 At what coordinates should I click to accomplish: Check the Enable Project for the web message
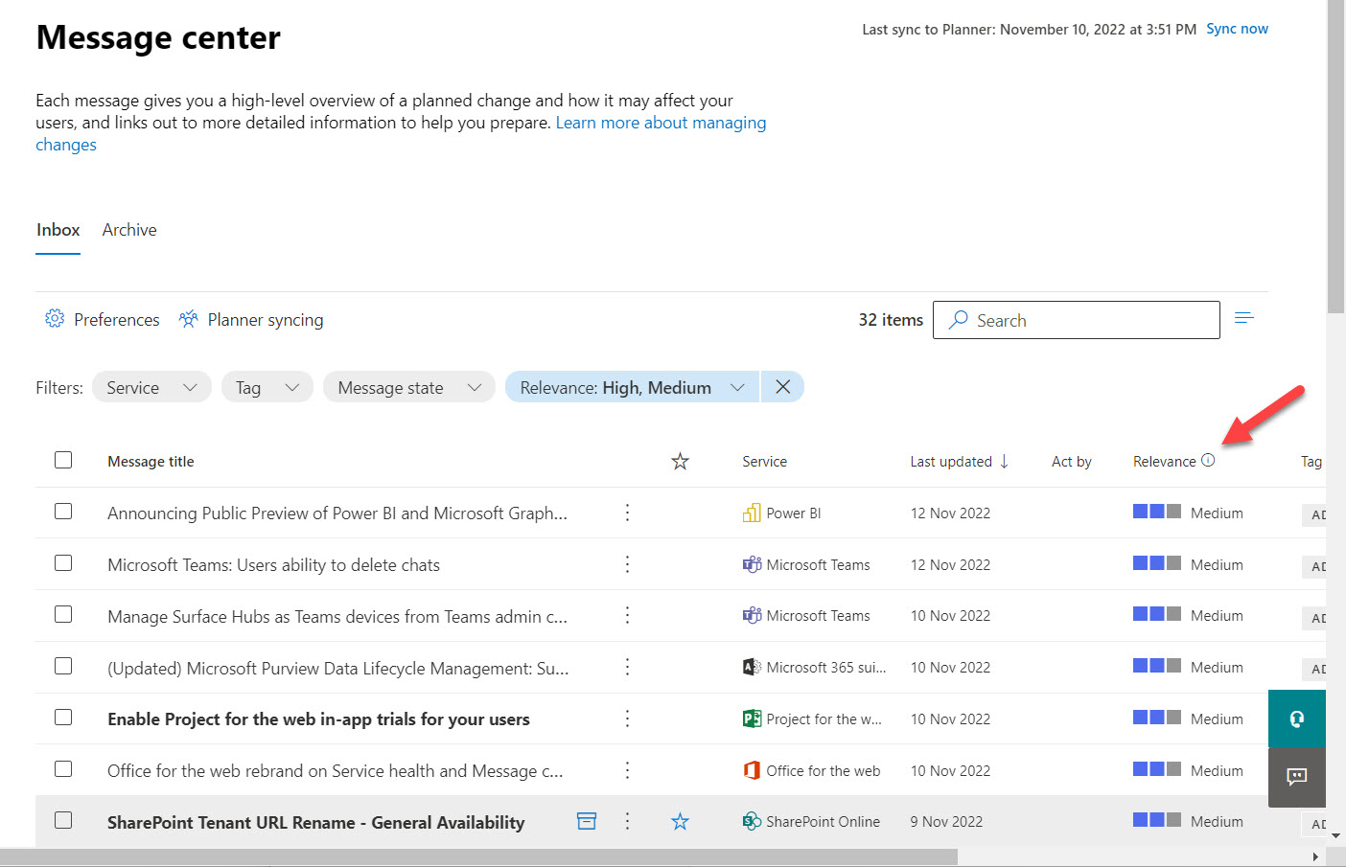[x=63, y=718]
